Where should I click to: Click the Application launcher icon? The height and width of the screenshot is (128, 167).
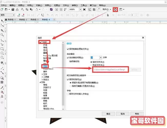tap(121, 9)
